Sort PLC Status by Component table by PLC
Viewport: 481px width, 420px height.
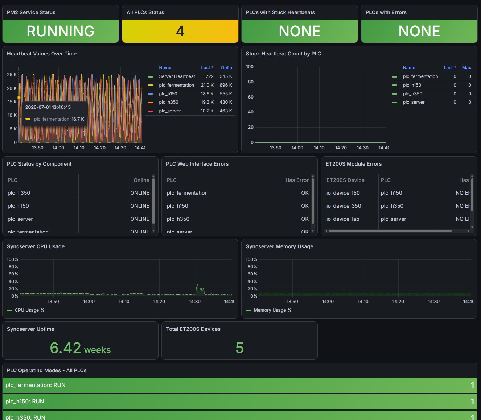point(12,180)
